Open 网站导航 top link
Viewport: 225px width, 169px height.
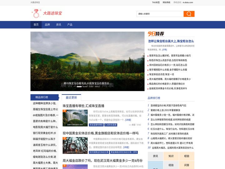167,3
